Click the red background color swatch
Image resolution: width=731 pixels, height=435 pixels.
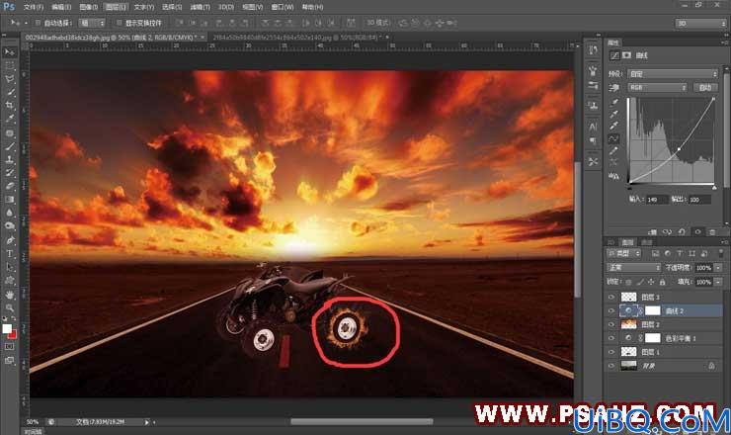coord(13,334)
